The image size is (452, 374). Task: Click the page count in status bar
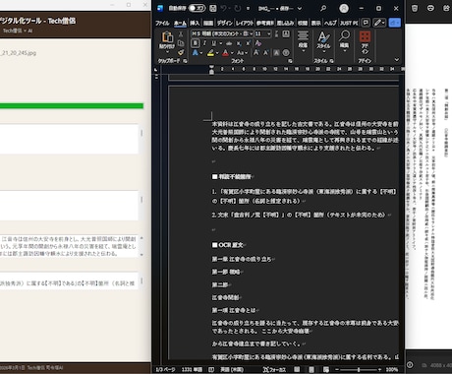coord(165,370)
